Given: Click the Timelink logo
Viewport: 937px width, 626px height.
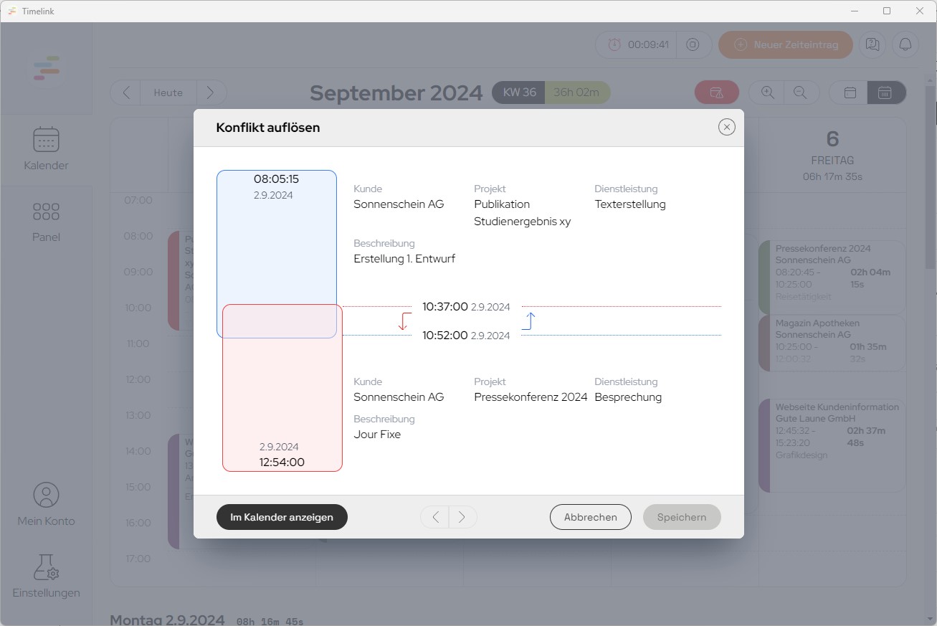Looking at the screenshot, I should coord(46,67).
